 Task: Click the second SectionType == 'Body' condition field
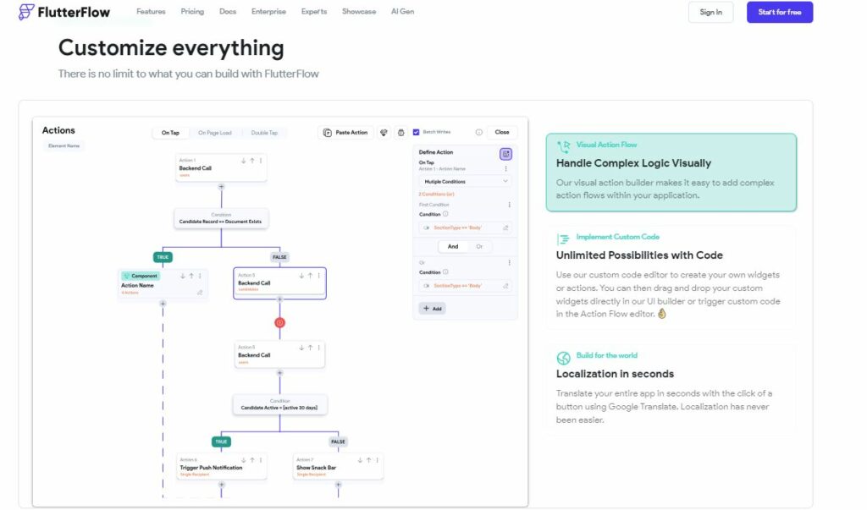[x=465, y=286]
